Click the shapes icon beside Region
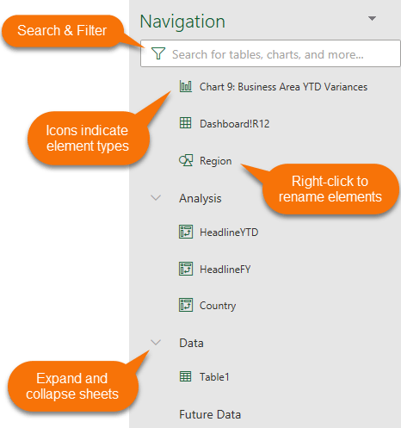The height and width of the screenshot is (428, 401). [186, 160]
